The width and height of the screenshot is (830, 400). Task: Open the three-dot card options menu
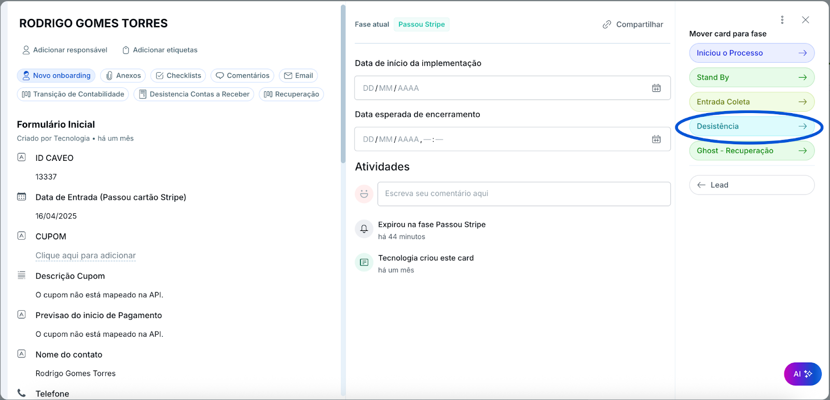point(782,20)
